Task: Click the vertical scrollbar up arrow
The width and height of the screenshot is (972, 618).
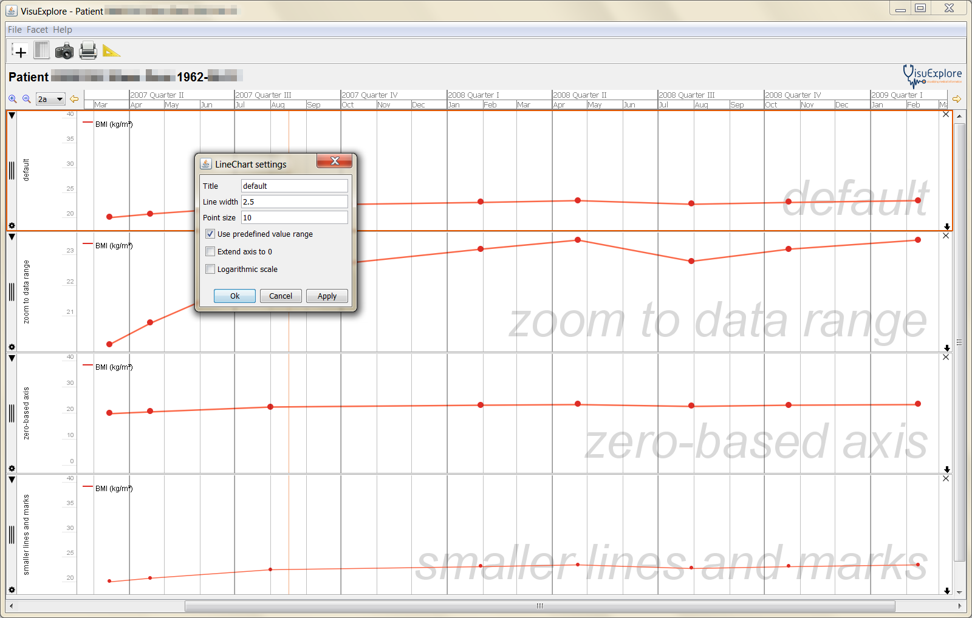Action: coord(959,115)
